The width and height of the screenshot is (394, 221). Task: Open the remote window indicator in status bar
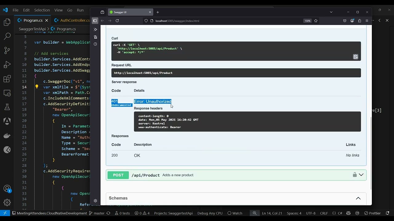pyautogui.click(x=5, y=213)
